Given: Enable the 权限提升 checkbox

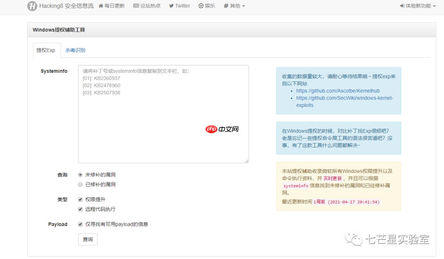Looking at the screenshot, I should click(x=81, y=199).
